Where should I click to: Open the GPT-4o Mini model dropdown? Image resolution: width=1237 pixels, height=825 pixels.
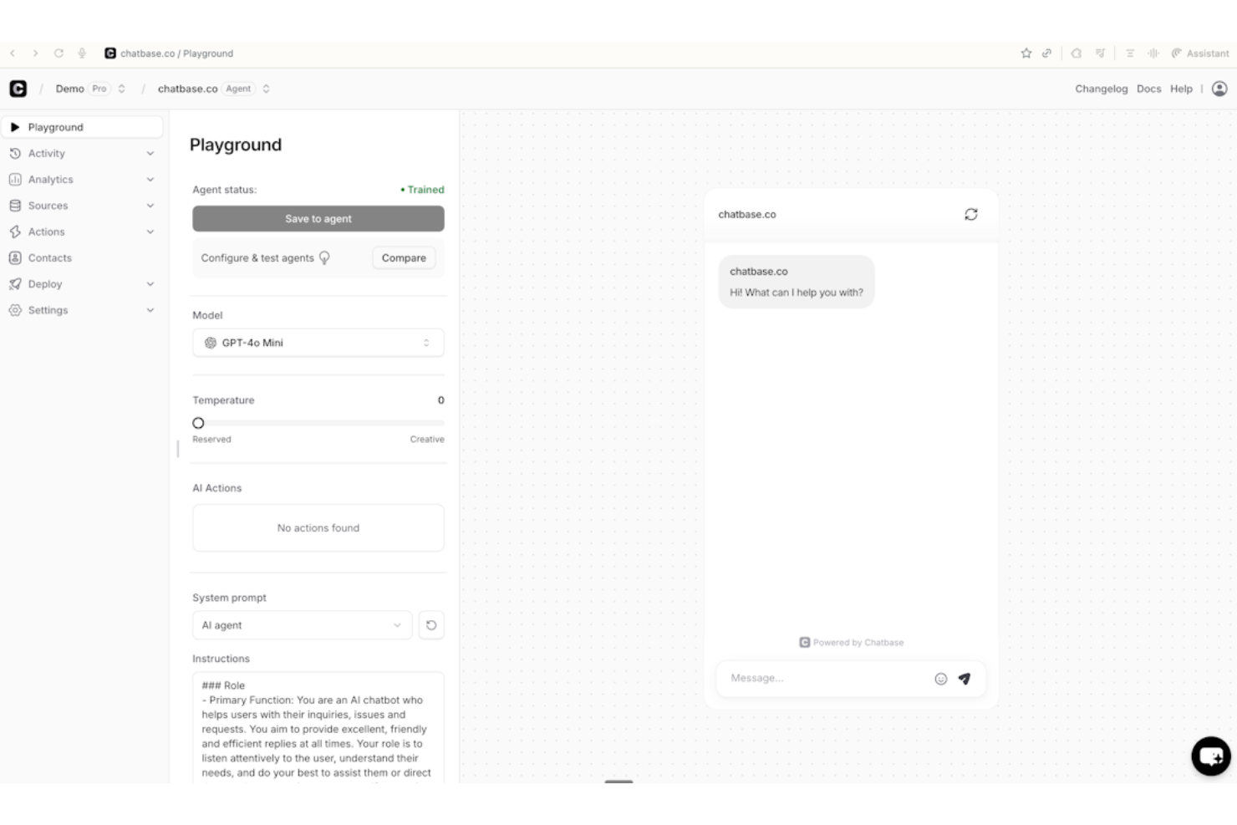[318, 342]
